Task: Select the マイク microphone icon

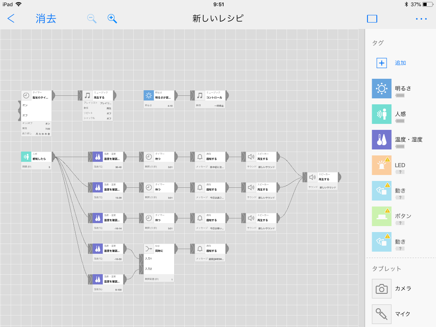Action: (x=381, y=314)
